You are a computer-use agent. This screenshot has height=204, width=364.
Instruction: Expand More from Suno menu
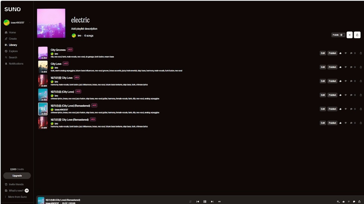click(15, 197)
